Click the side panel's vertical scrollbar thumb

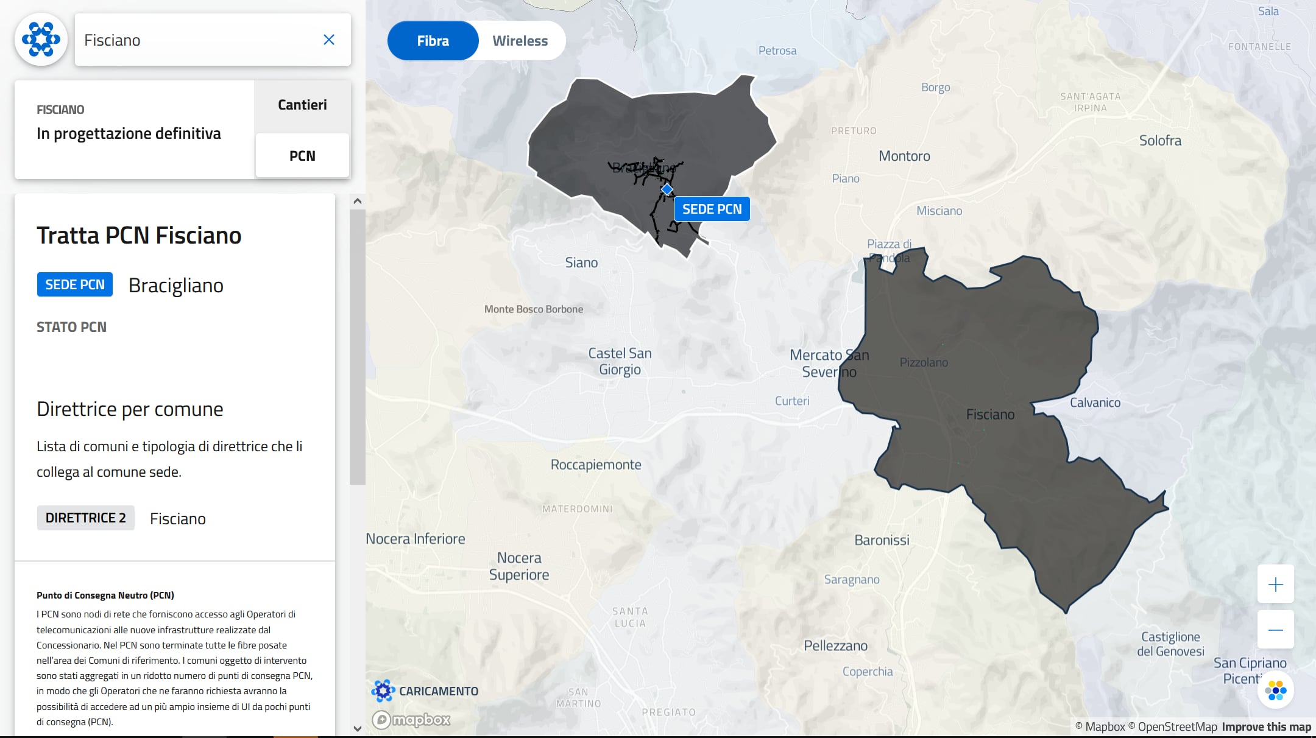pyautogui.click(x=357, y=347)
